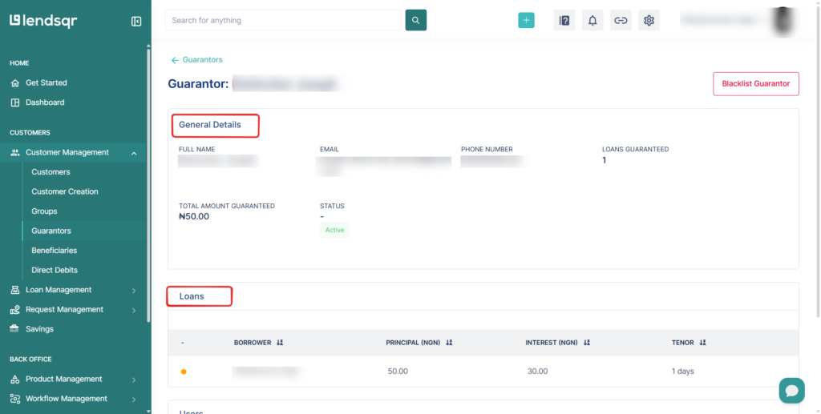
Task: Sort by Principal (NGN) column icon
Action: tap(449, 343)
